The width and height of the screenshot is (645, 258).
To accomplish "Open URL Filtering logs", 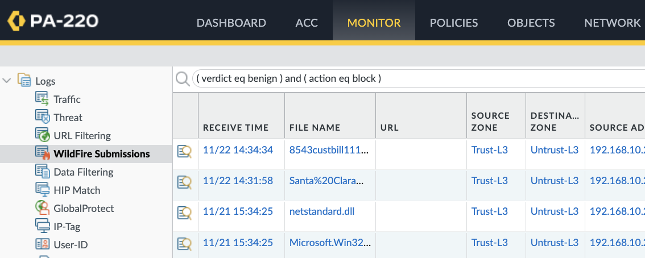I will (x=82, y=136).
